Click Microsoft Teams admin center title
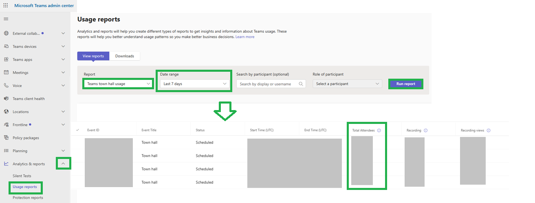Screen dimensions: 535x203 44,6
